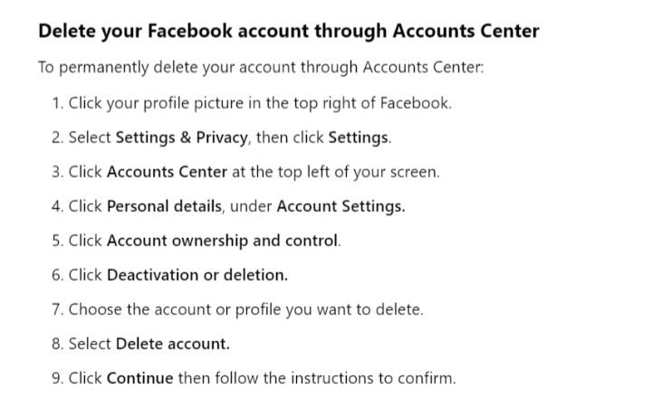
Task: Click the bold 'Settings' word in step 2
Action: tap(358, 138)
